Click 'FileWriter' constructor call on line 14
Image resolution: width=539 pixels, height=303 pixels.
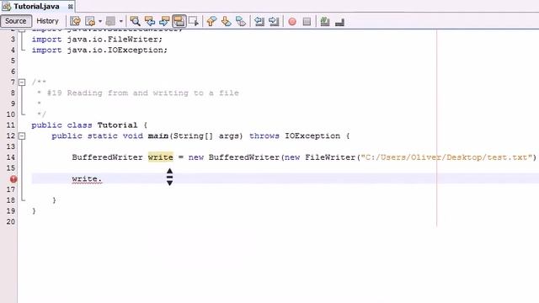pos(330,157)
